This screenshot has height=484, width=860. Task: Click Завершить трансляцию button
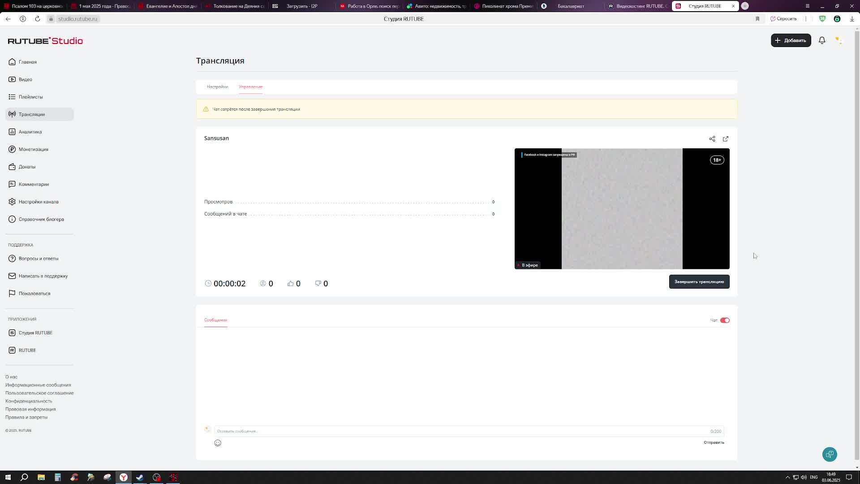pos(699,281)
